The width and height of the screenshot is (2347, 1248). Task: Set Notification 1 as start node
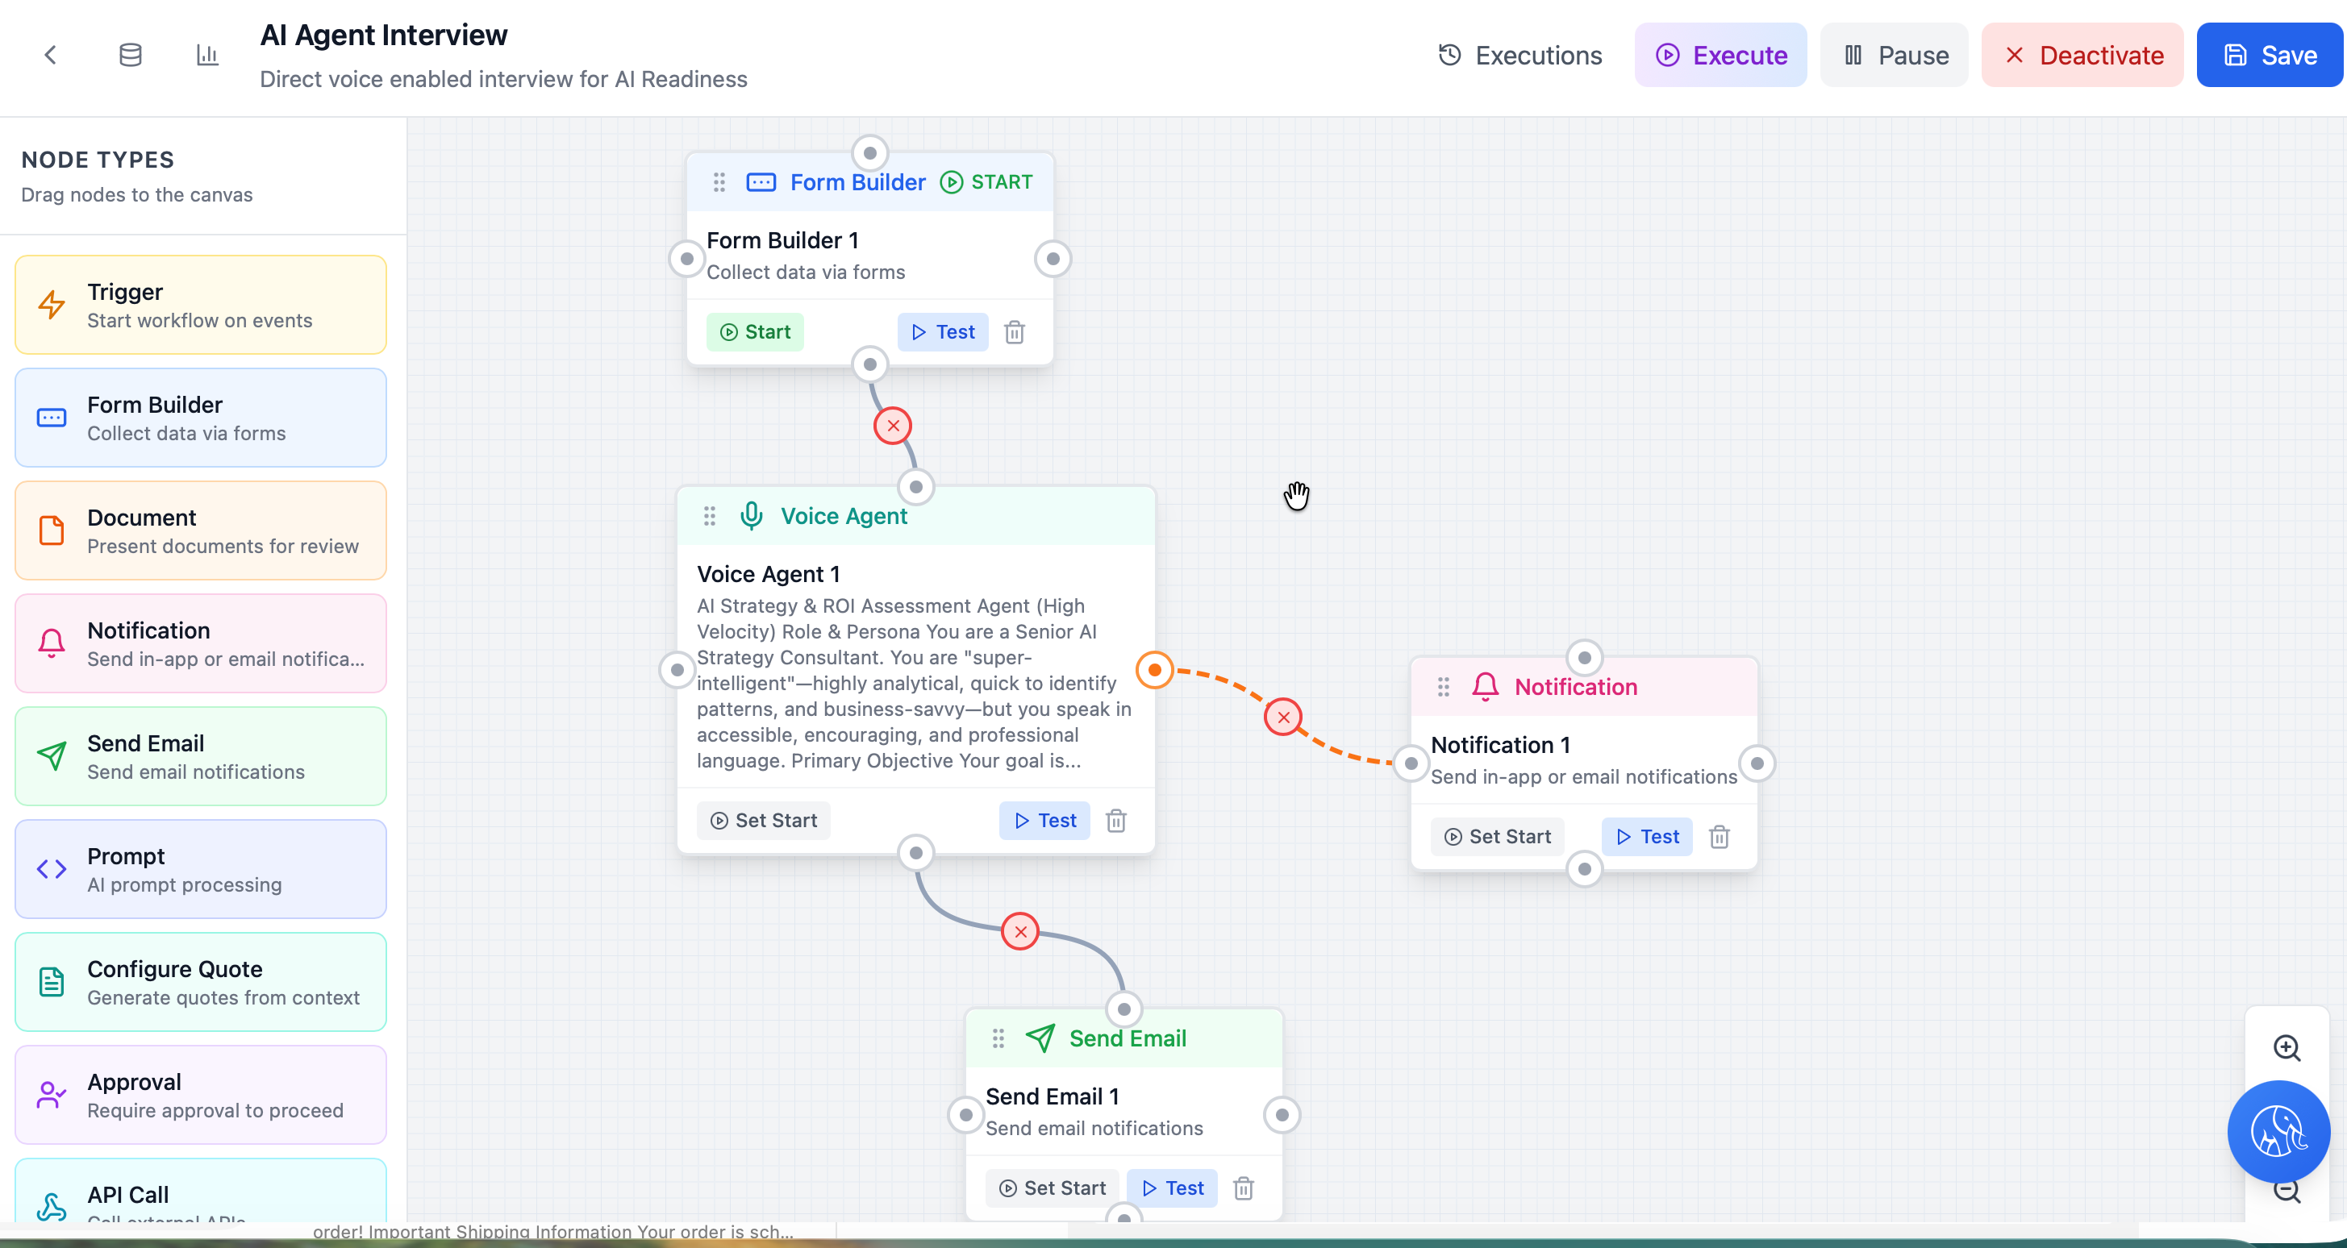pyautogui.click(x=1497, y=837)
